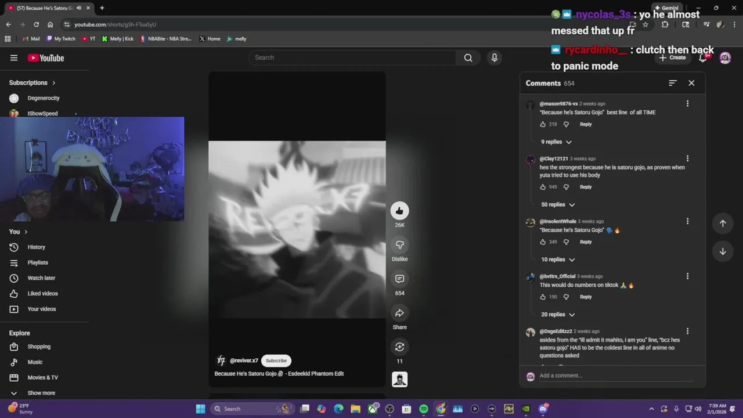Open options menu on @mason9876-vx comment

coord(687,103)
